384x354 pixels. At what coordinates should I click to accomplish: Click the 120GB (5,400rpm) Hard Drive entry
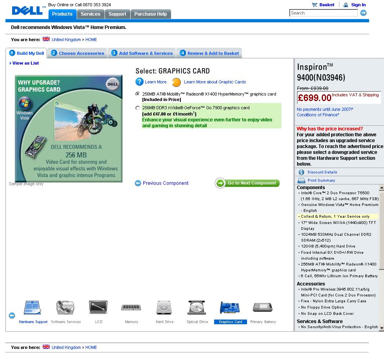pos(328,246)
